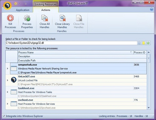The height and width of the screenshot is (120, 156).
Task: Click Close Library Handles
Action: [62, 22]
